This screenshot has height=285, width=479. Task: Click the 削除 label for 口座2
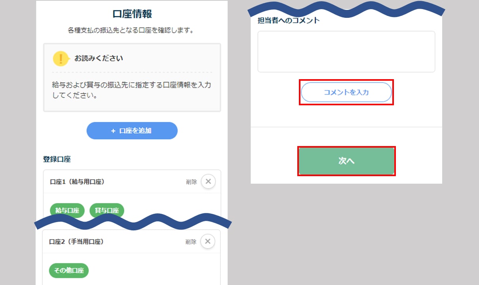(x=191, y=242)
